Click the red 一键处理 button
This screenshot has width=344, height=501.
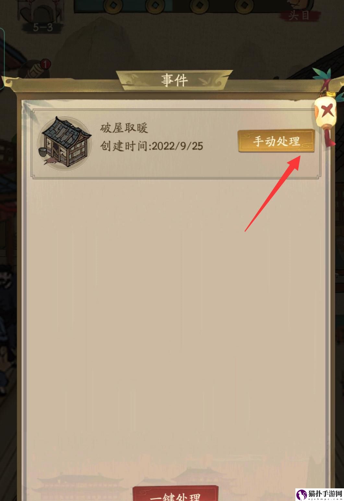(x=176, y=493)
